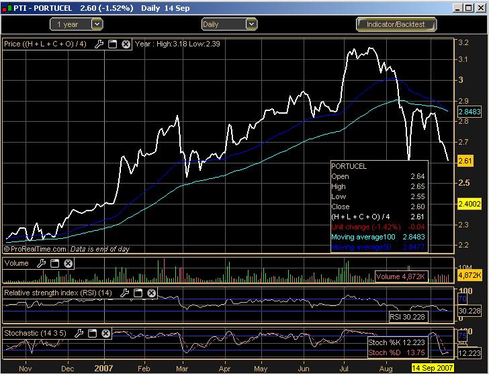Close the PTI - PORTUCEL window
This screenshot has width=489, height=374.
click(x=480, y=8)
